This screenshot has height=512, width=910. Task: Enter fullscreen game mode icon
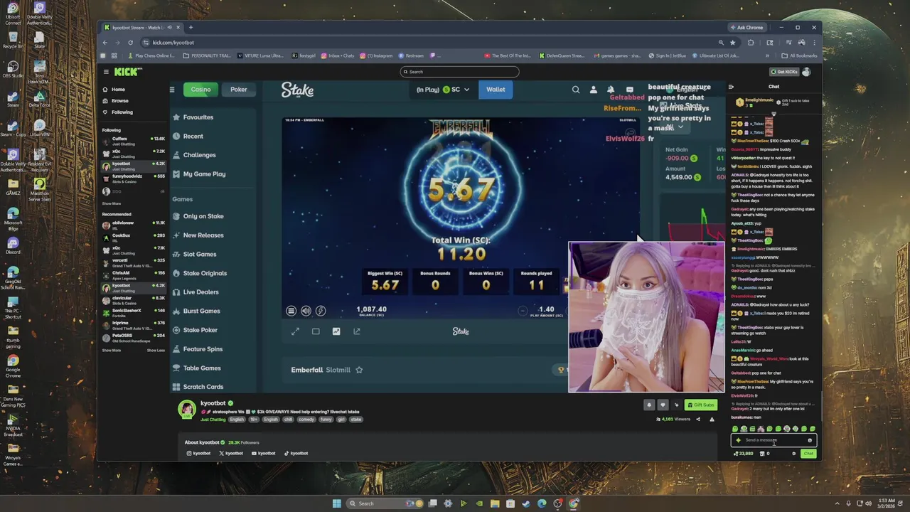coord(295,331)
